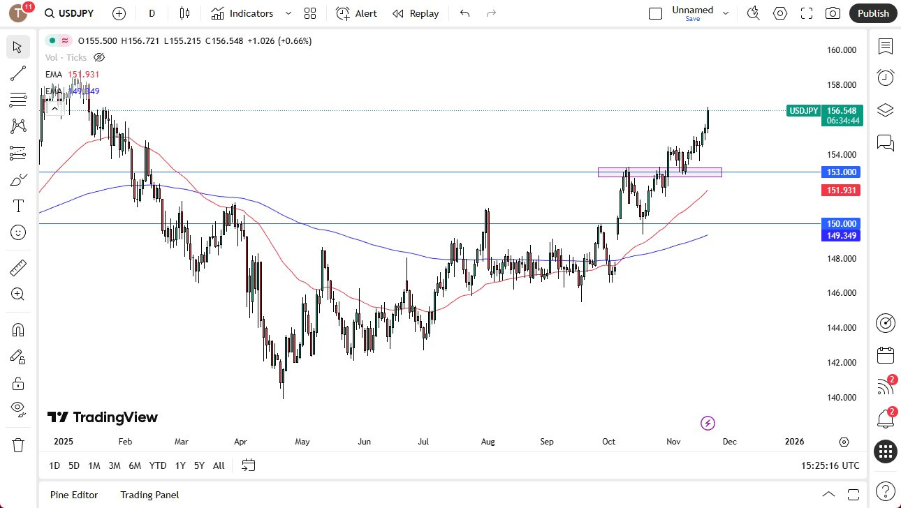
Task: Remove all drawings using the trash icon
Action: click(x=17, y=444)
